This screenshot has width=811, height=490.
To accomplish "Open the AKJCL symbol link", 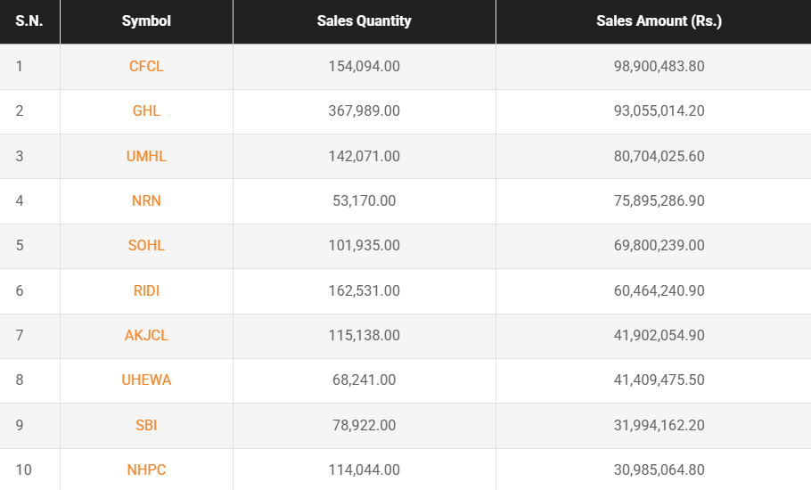I will 146,335.
